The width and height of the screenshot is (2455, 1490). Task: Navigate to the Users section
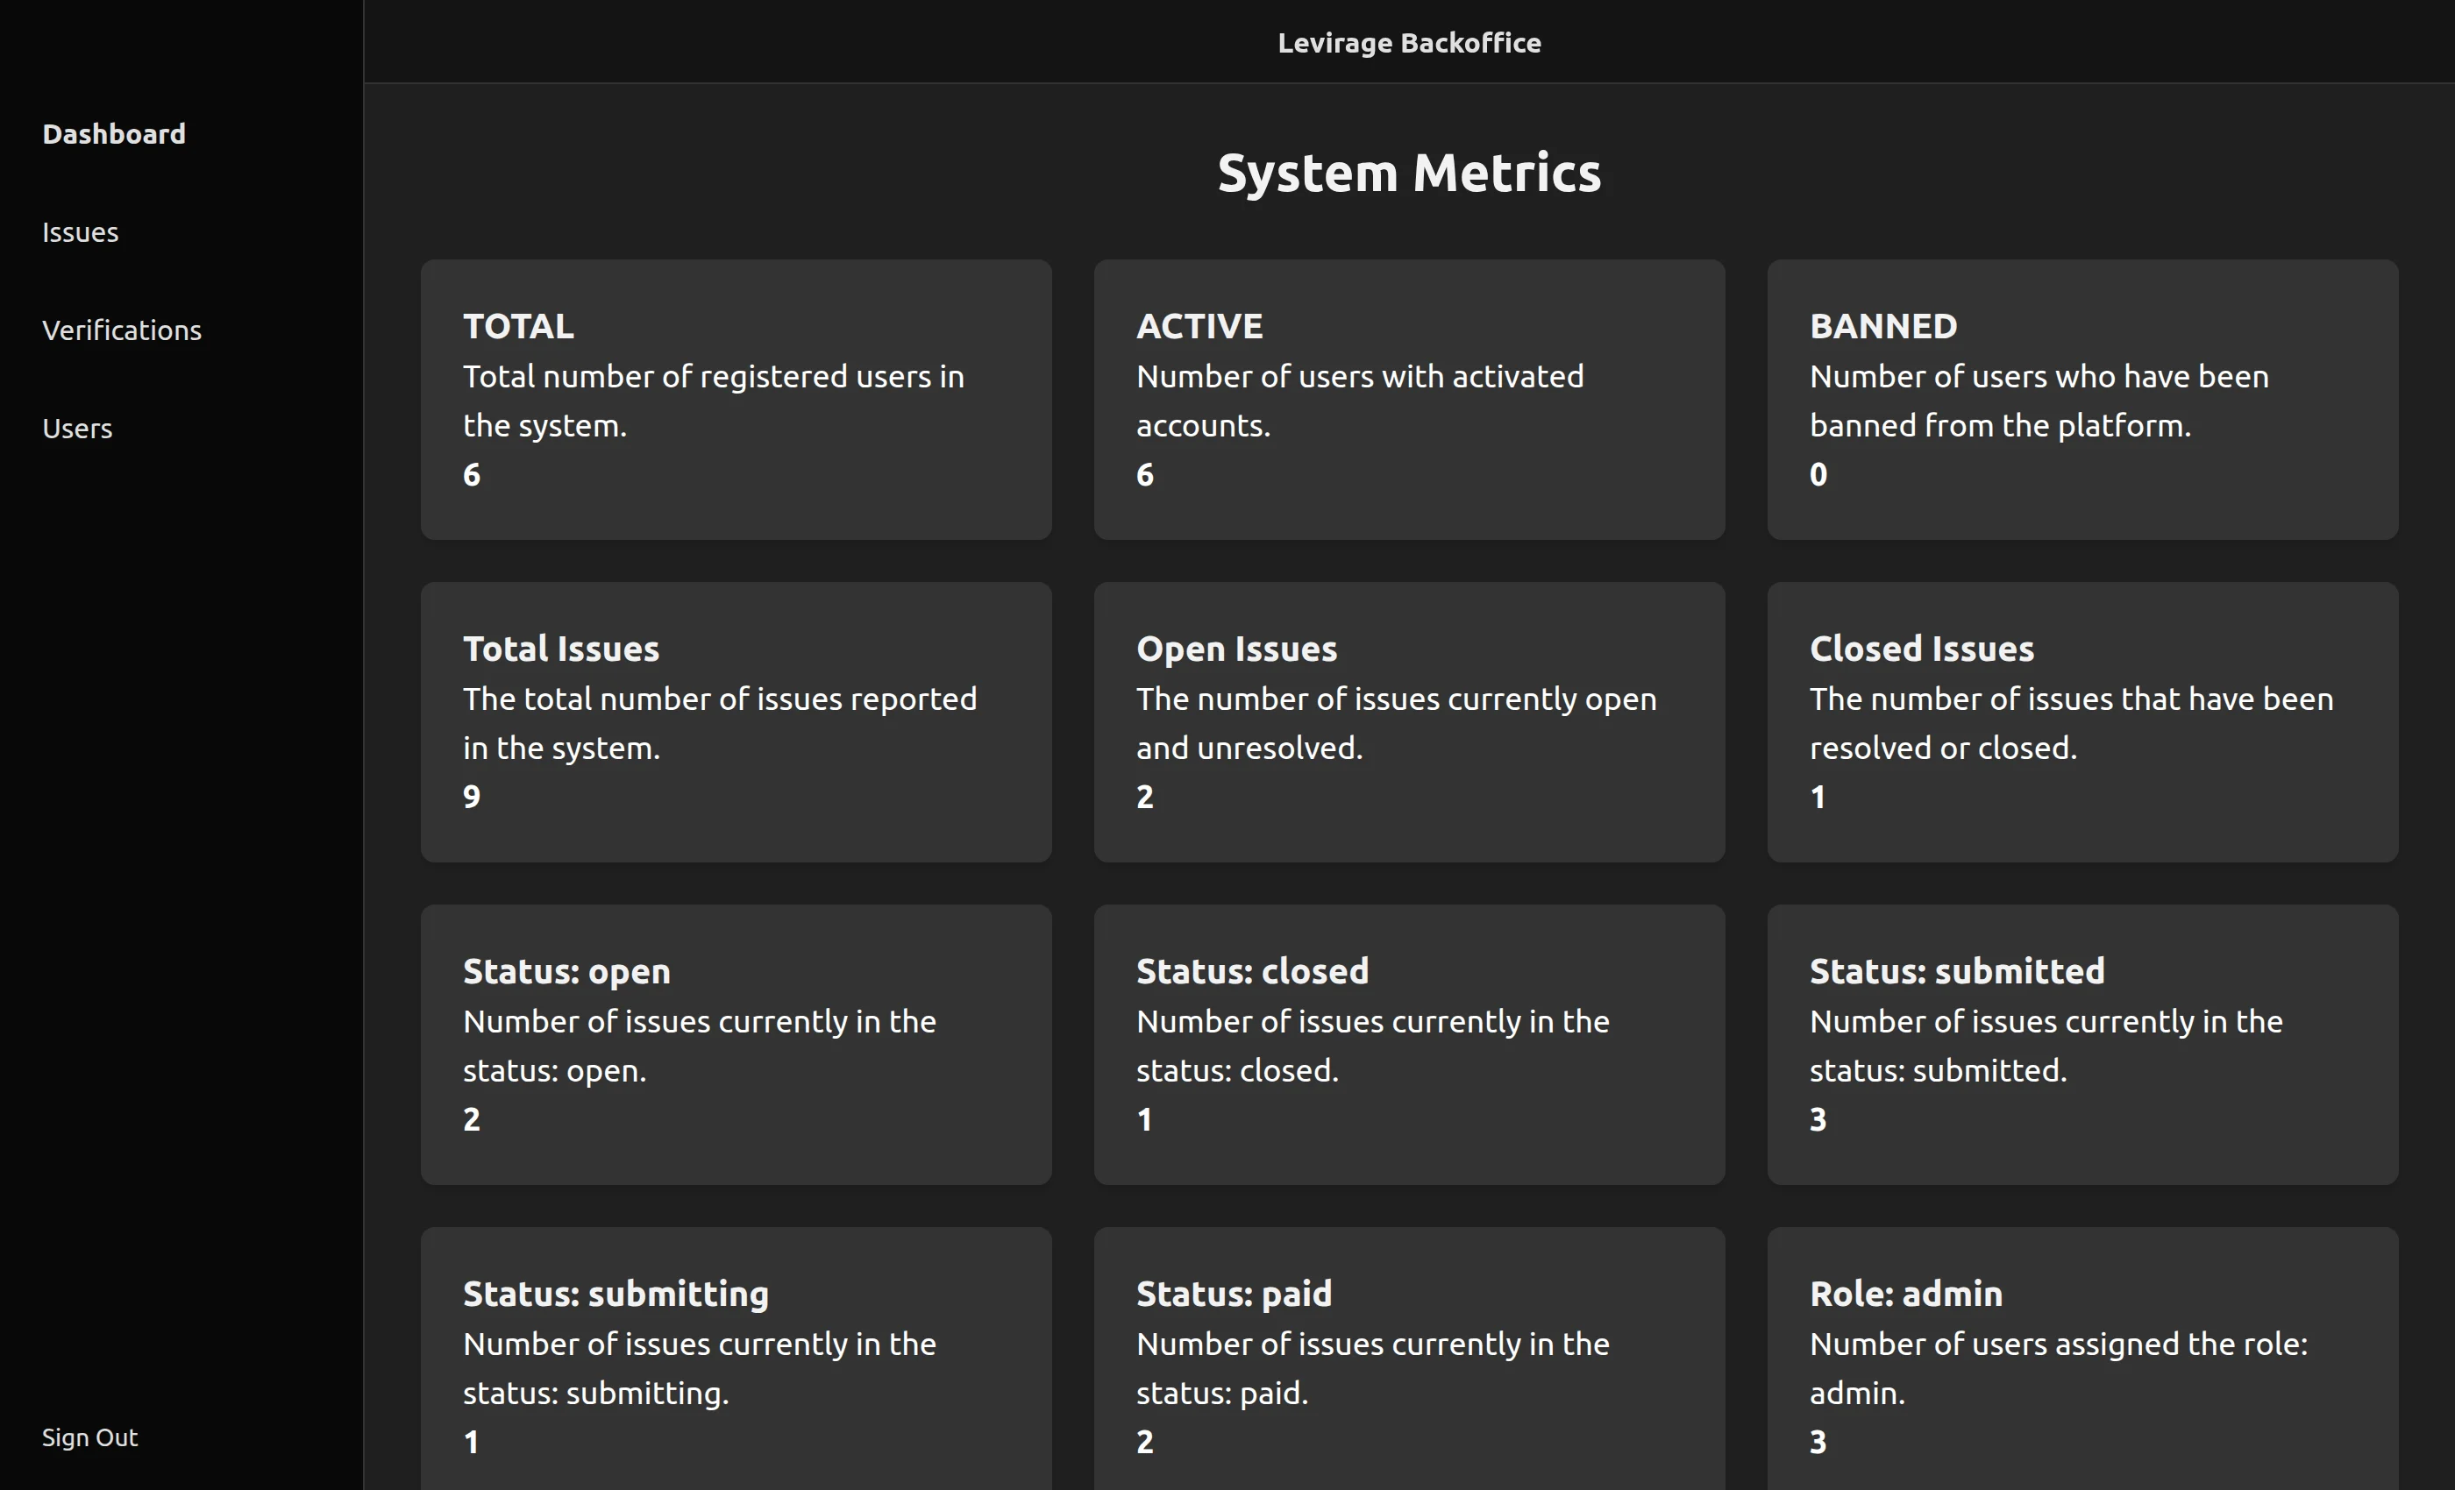click(77, 429)
